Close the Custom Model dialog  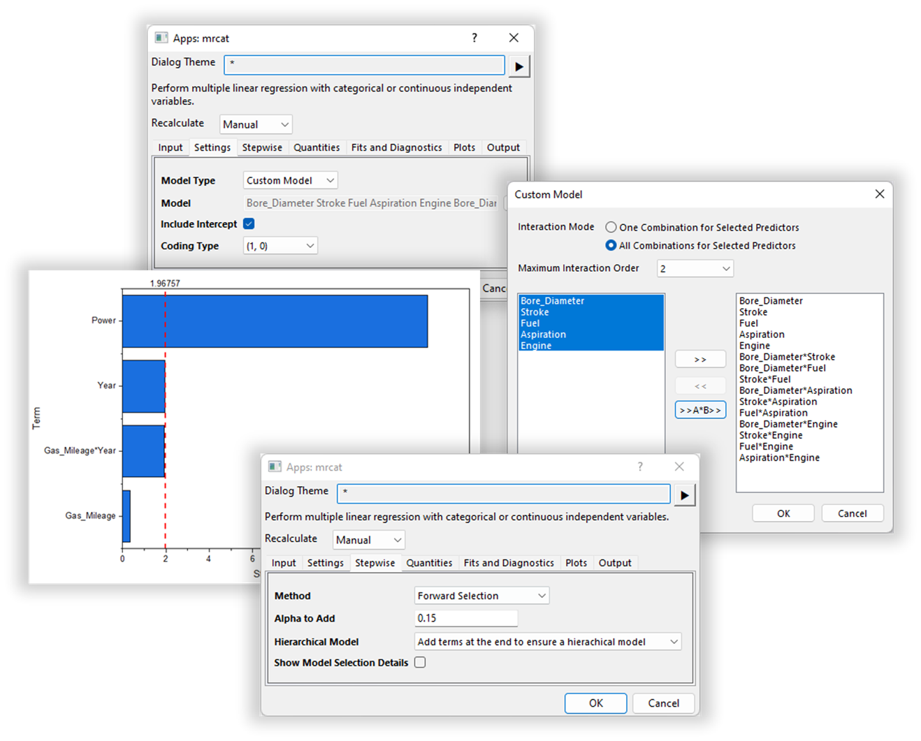coord(879,194)
